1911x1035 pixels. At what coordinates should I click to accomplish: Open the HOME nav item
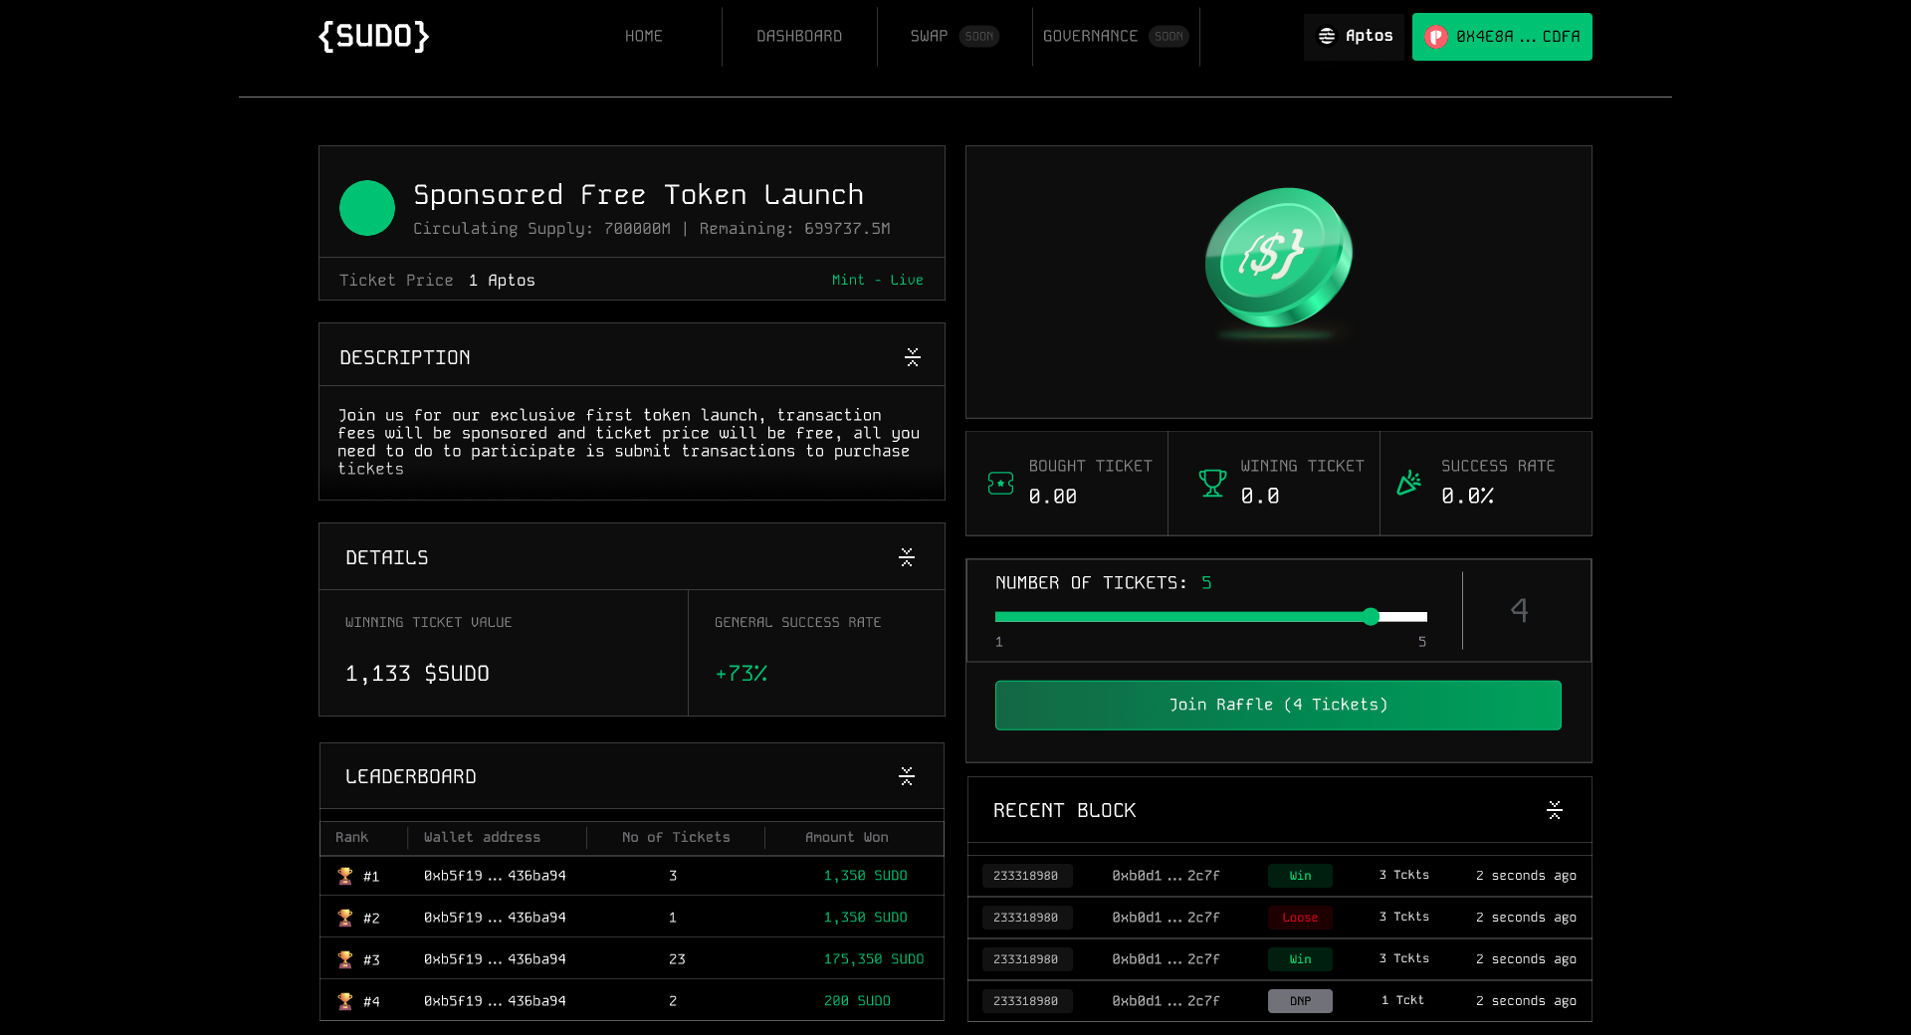click(644, 36)
